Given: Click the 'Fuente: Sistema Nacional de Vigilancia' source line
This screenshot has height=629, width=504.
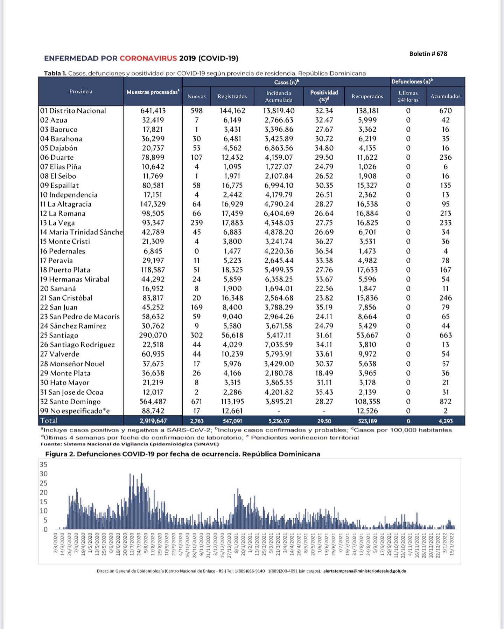Looking at the screenshot, I should click(x=130, y=444).
